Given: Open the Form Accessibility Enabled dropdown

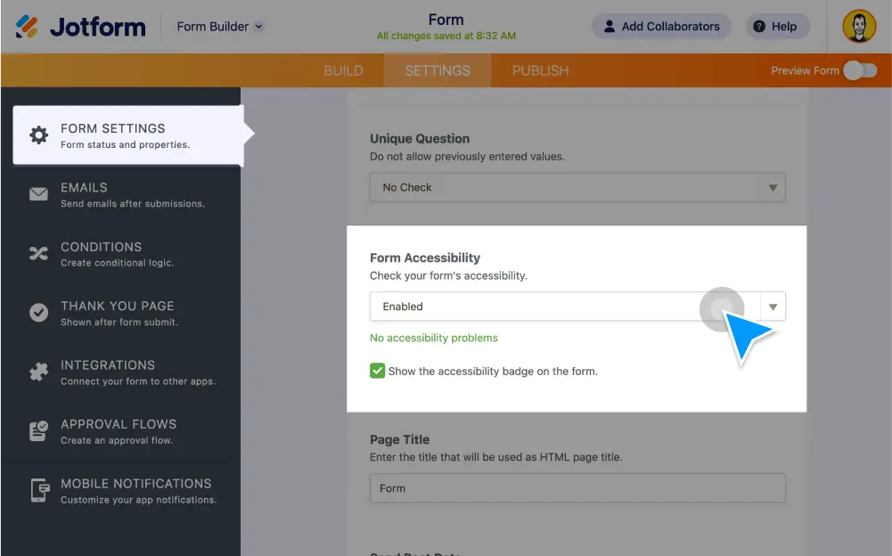Looking at the screenshot, I should point(577,307).
